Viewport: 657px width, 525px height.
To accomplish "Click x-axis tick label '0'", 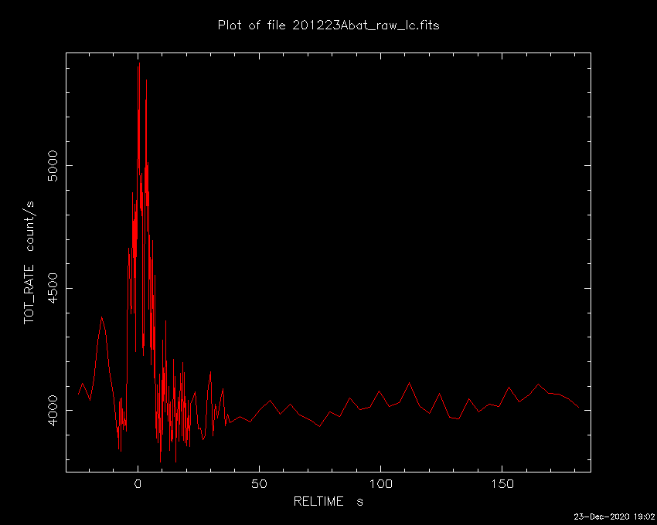I will 138,484.
